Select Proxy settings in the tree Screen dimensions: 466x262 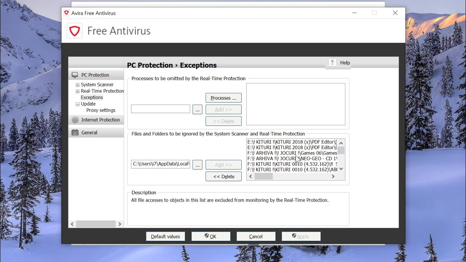point(101,110)
